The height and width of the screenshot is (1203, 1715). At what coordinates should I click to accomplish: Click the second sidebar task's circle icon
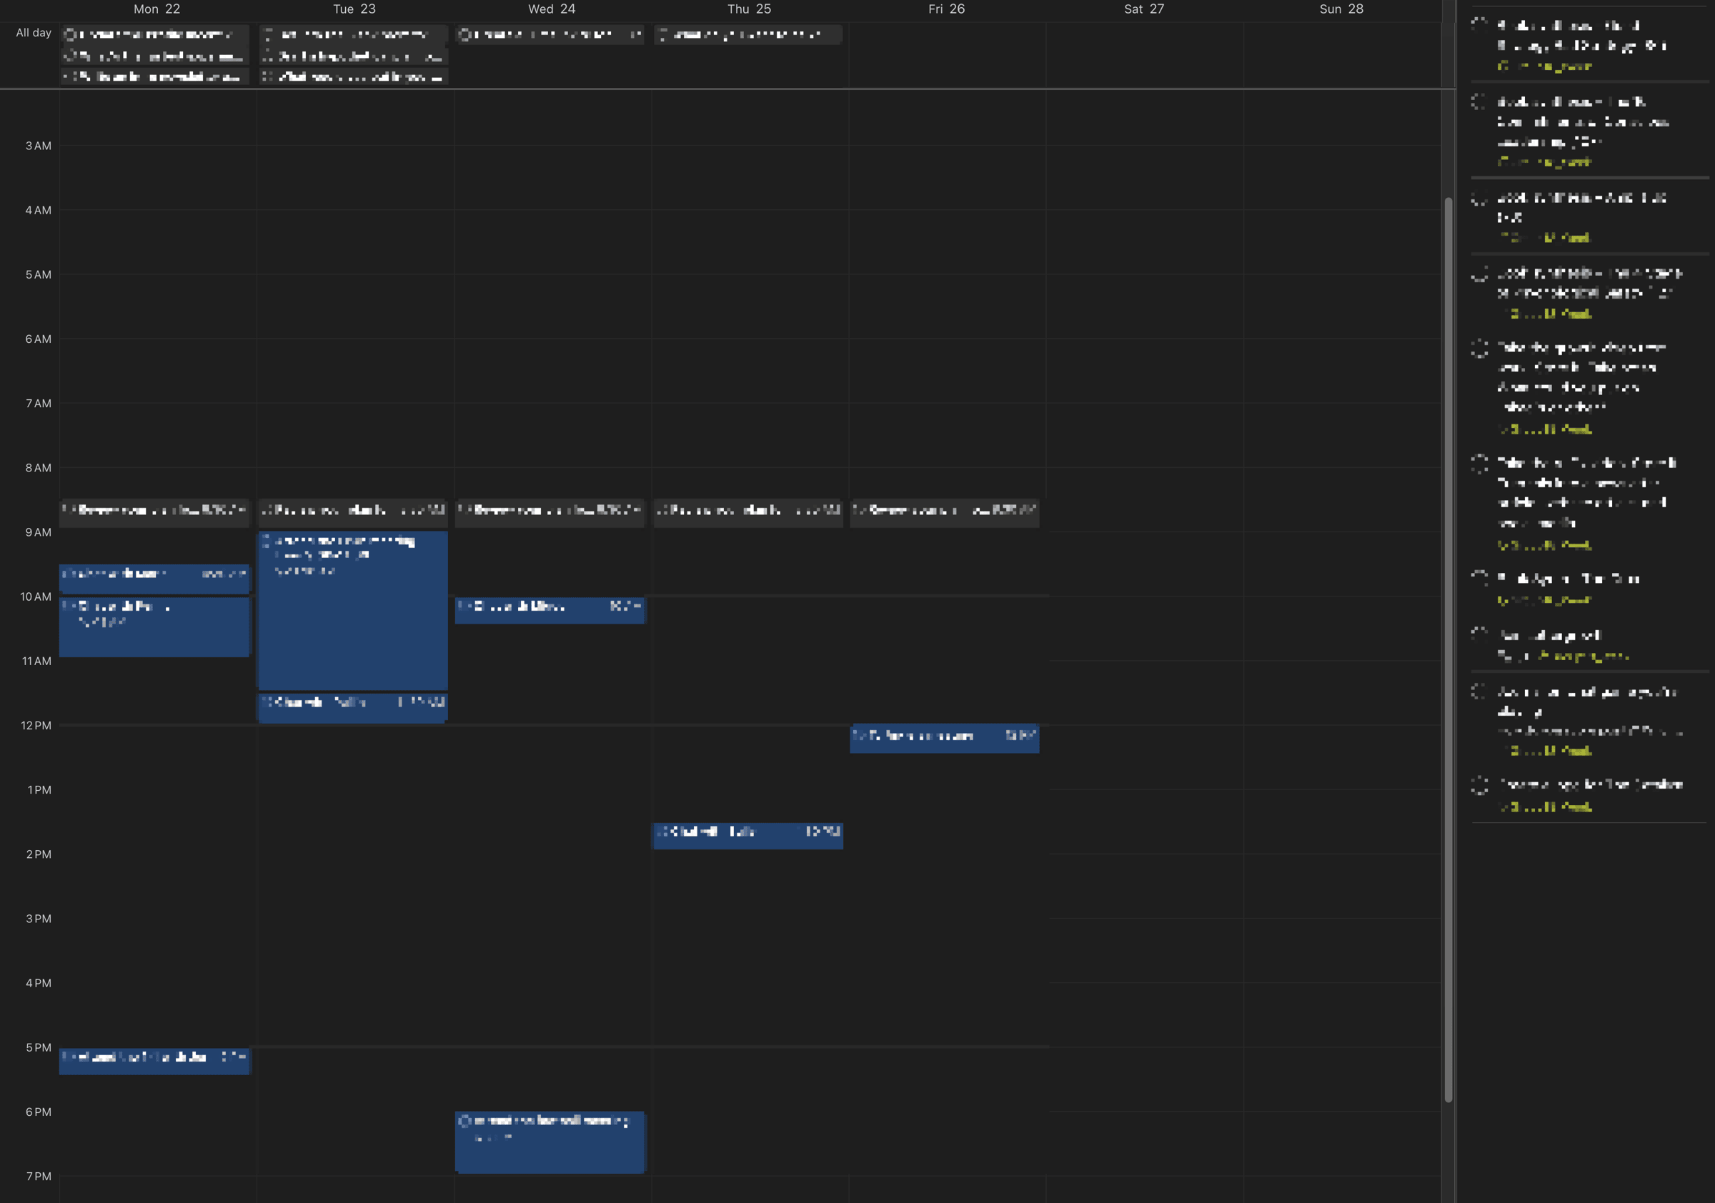[1479, 101]
